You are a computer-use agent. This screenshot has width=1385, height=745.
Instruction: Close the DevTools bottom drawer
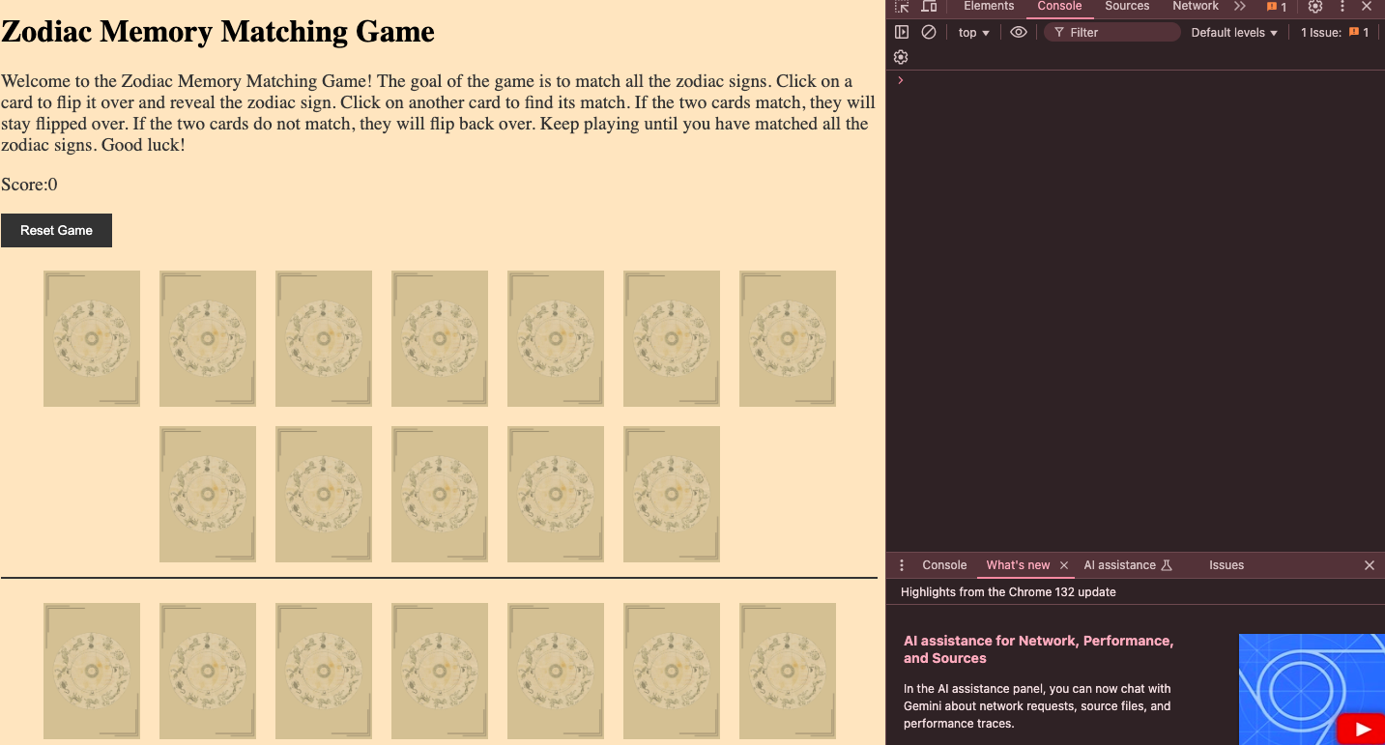1370,565
